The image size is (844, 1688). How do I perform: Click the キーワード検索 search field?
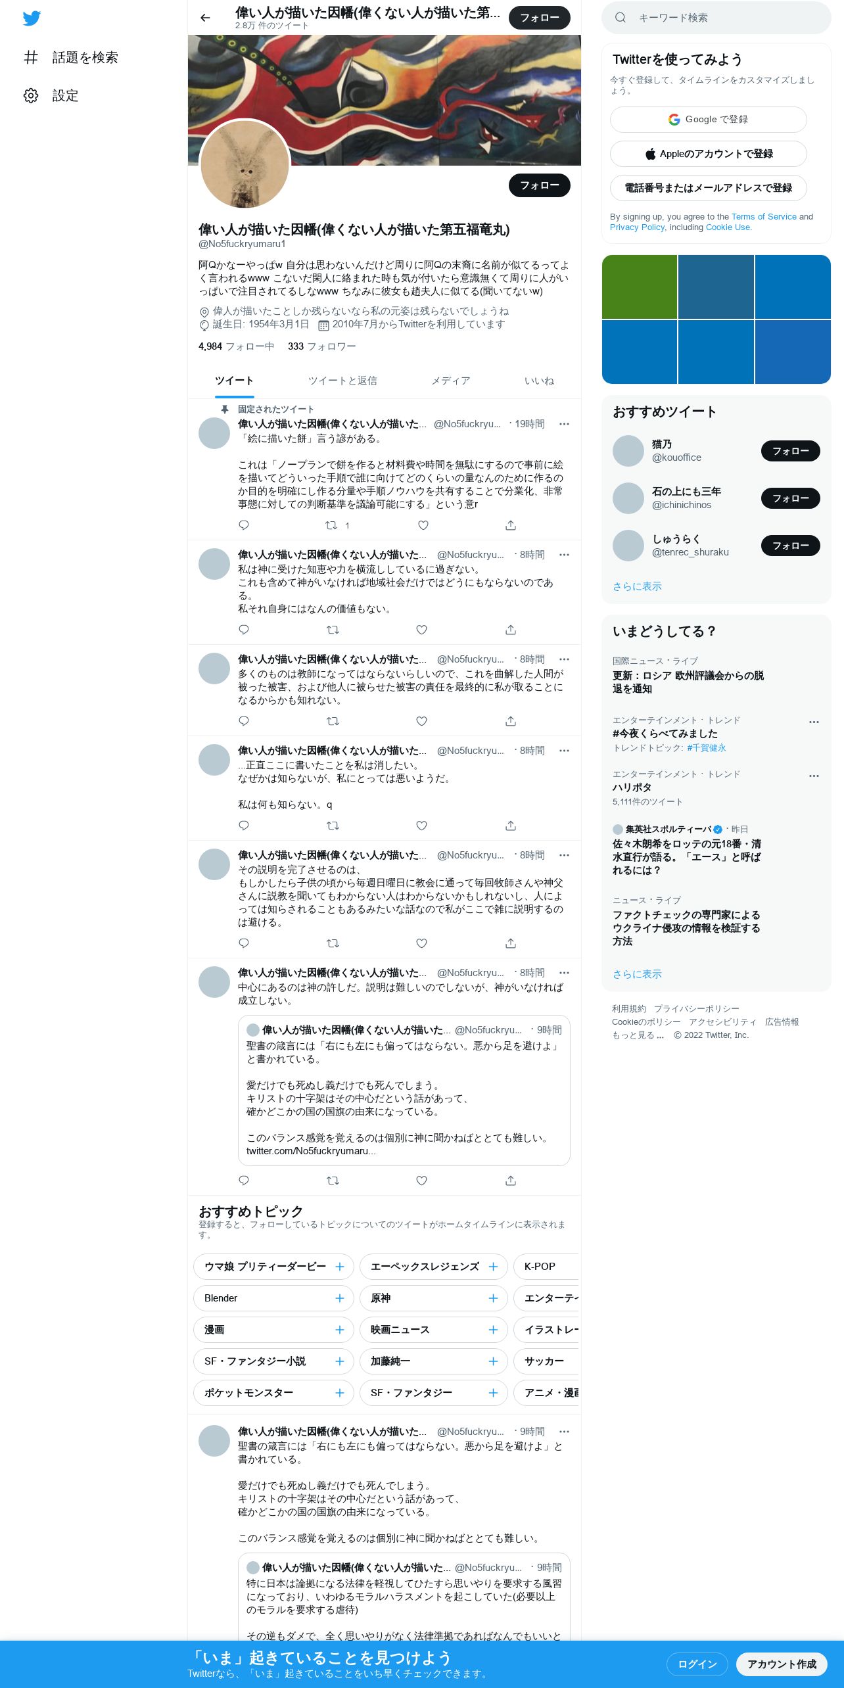tap(716, 18)
